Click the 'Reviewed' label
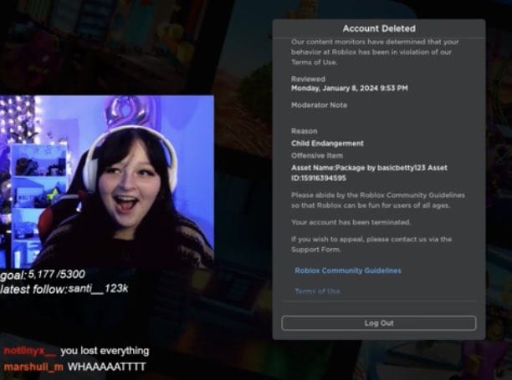512x380 pixels. tap(308, 79)
